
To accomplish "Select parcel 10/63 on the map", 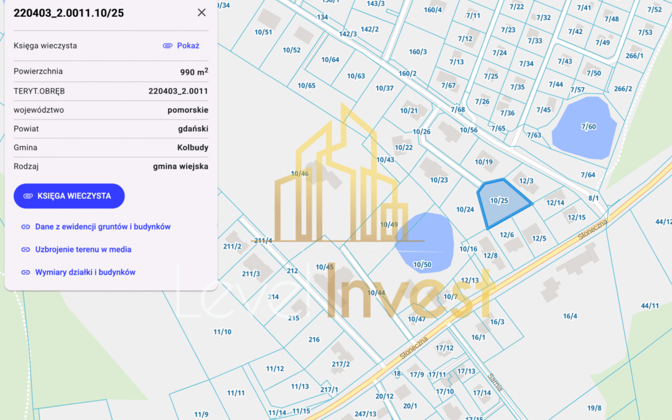I will coord(356,77).
